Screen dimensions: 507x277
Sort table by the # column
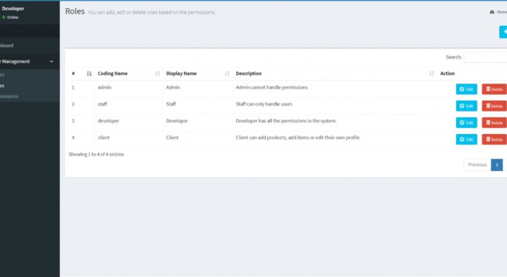[x=89, y=74]
